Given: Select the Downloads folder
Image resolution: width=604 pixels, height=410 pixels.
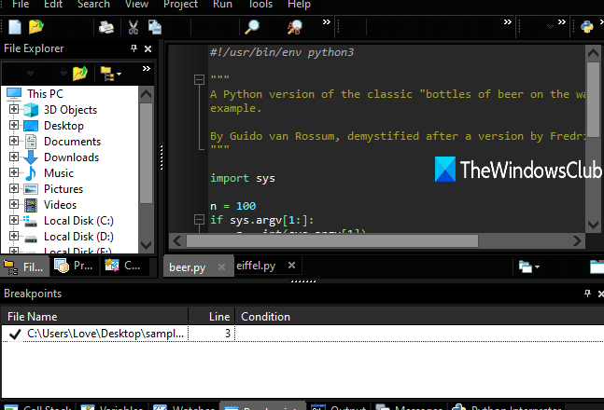Looking at the screenshot, I should click(71, 157).
